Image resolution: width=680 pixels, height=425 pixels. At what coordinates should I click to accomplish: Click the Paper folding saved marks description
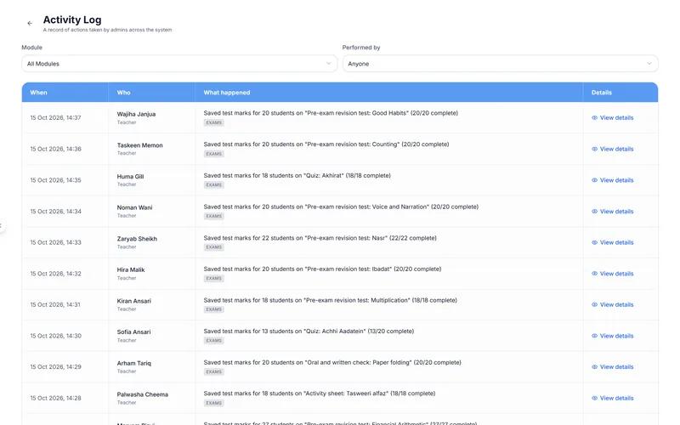point(332,363)
